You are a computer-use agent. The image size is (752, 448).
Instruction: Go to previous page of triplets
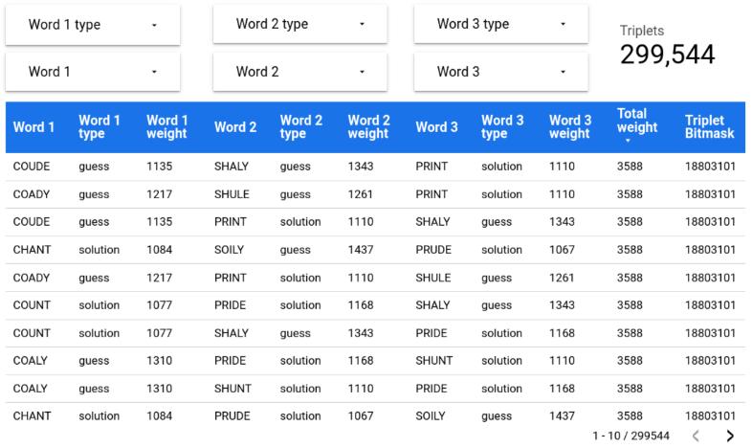696,437
